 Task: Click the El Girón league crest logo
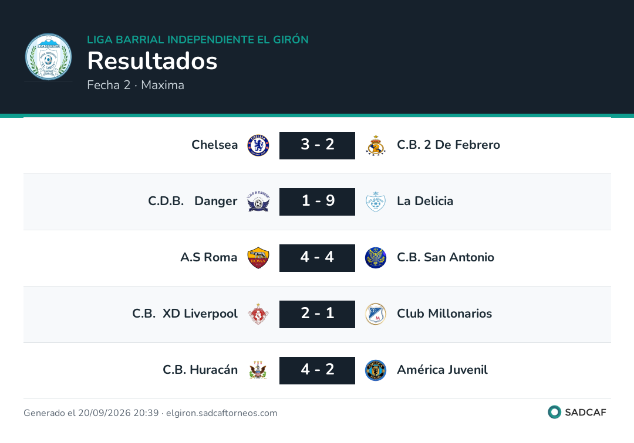pos(49,57)
